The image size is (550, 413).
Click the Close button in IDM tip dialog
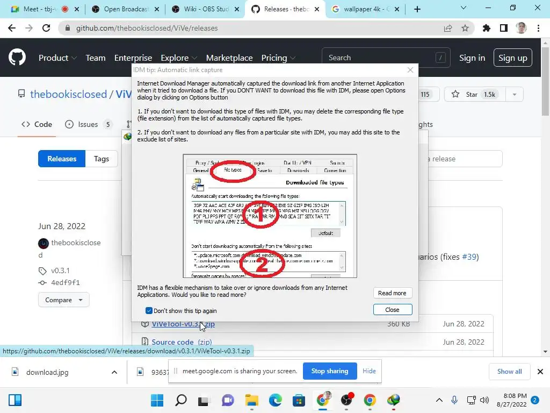tap(393, 310)
